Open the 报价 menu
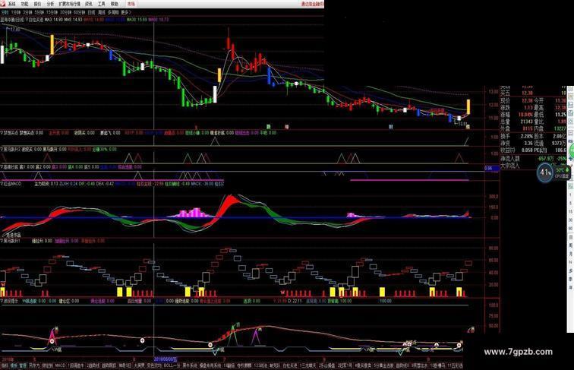The image size is (574, 370). (37, 4)
